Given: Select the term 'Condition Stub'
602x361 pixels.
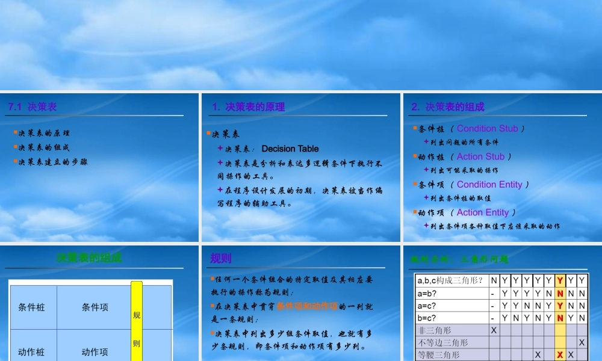Looking at the screenshot, I should (x=487, y=129).
